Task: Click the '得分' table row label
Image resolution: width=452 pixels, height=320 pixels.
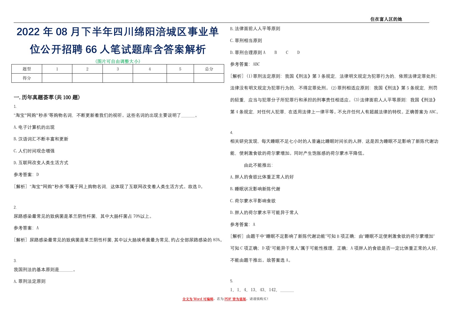Action: [x=27, y=78]
